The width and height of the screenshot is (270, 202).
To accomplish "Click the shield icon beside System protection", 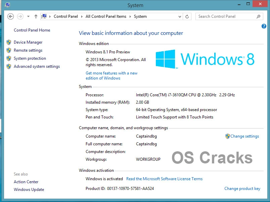I will click(9, 58).
